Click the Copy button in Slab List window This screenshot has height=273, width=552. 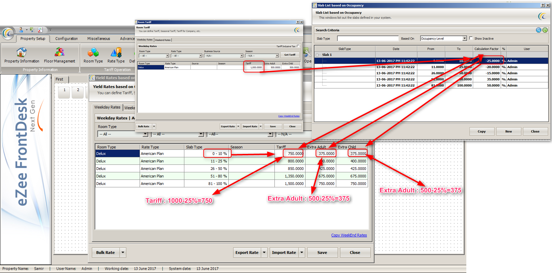pos(482,131)
